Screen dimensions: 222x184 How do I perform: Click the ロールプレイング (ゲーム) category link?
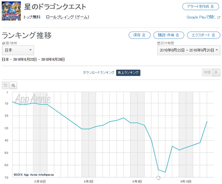[68, 17]
